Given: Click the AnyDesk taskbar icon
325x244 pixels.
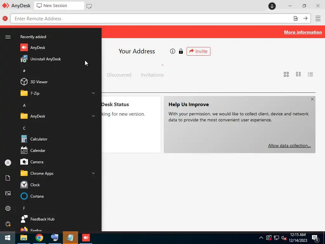Looking at the screenshot, I should click(86, 238).
